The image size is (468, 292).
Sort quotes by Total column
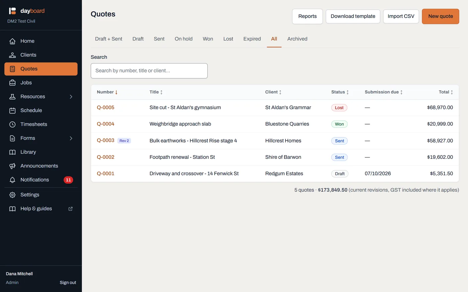[x=446, y=92]
